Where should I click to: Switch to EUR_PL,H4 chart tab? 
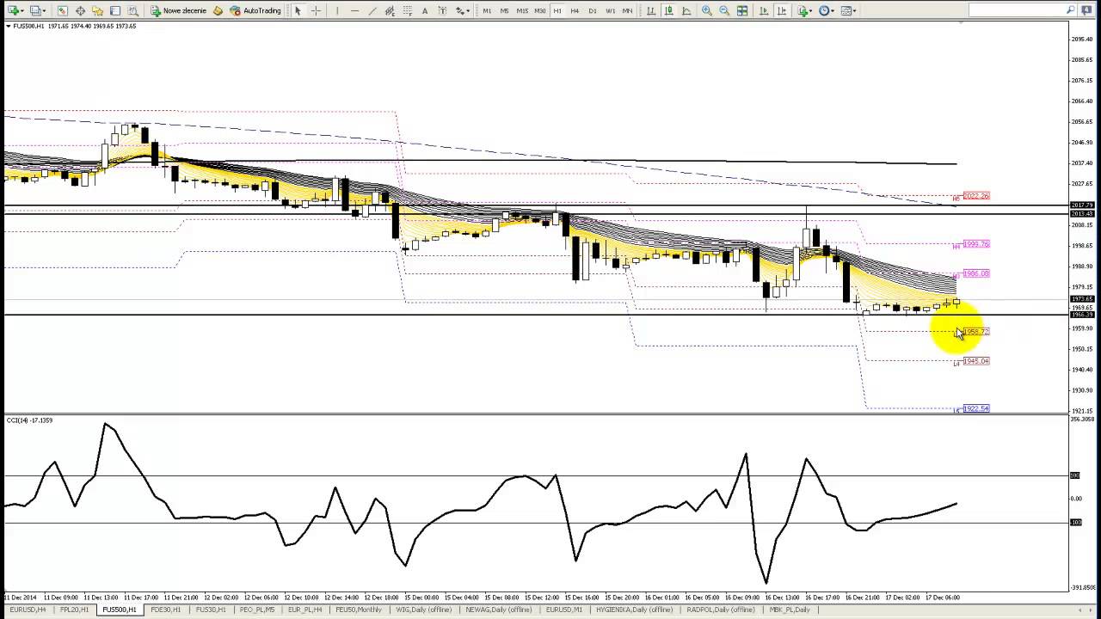[x=305, y=610]
